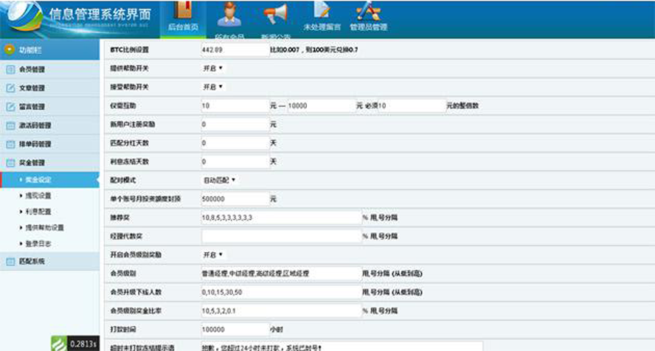The width and height of the screenshot is (655, 351).
Task: Click the 奖金管理 sidebar icon
Action: click(x=10, y=163)
